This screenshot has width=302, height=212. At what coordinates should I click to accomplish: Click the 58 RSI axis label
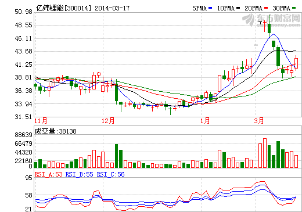[29, 195]
